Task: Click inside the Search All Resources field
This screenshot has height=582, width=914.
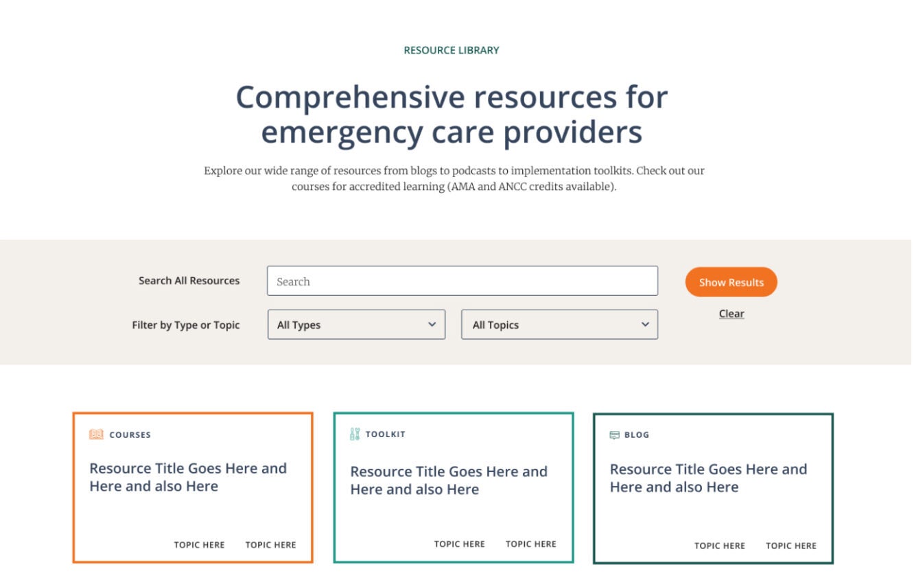Action: click(x=463, y=281)
